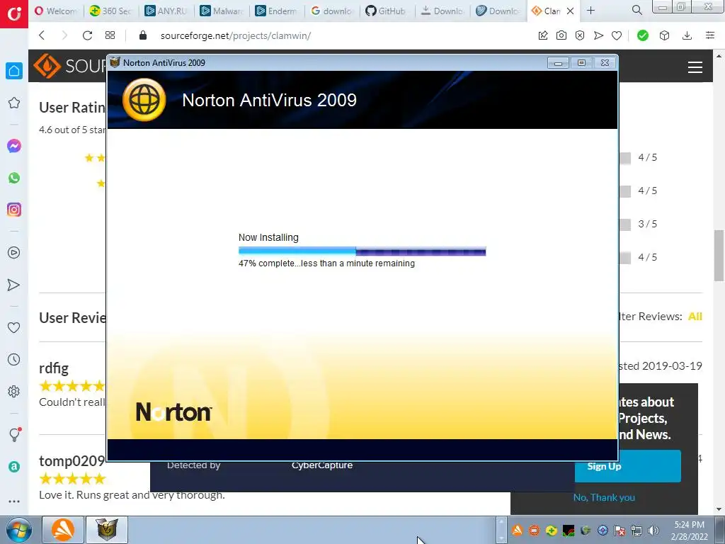Go forward with the disabled forward arrow

[x=64, y=35]
